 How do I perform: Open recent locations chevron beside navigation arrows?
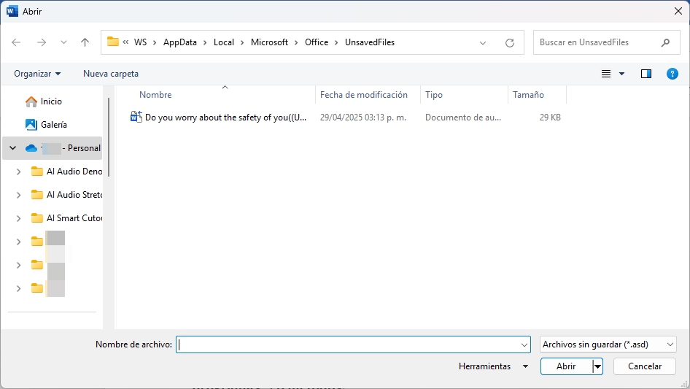[x=63, y=42]
